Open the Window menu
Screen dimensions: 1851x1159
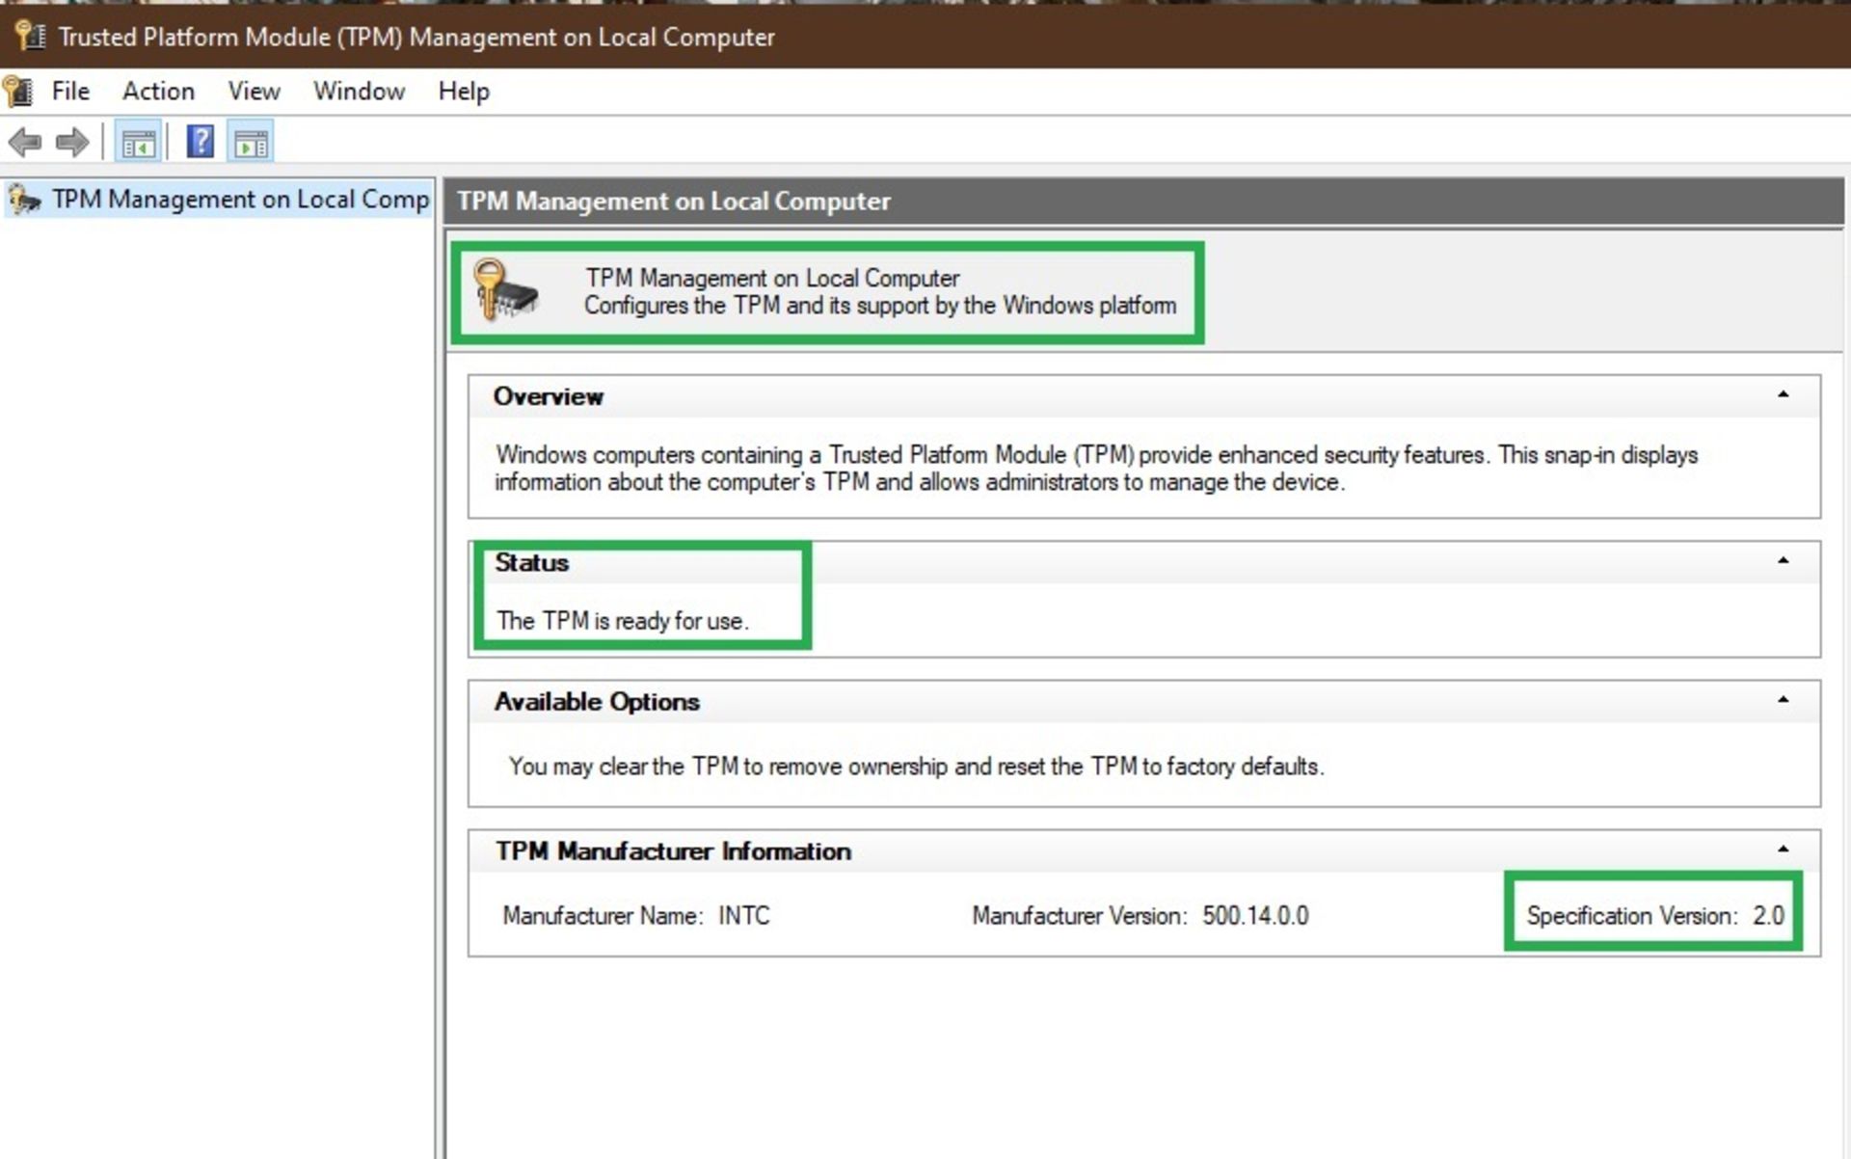tap(359, 92)
